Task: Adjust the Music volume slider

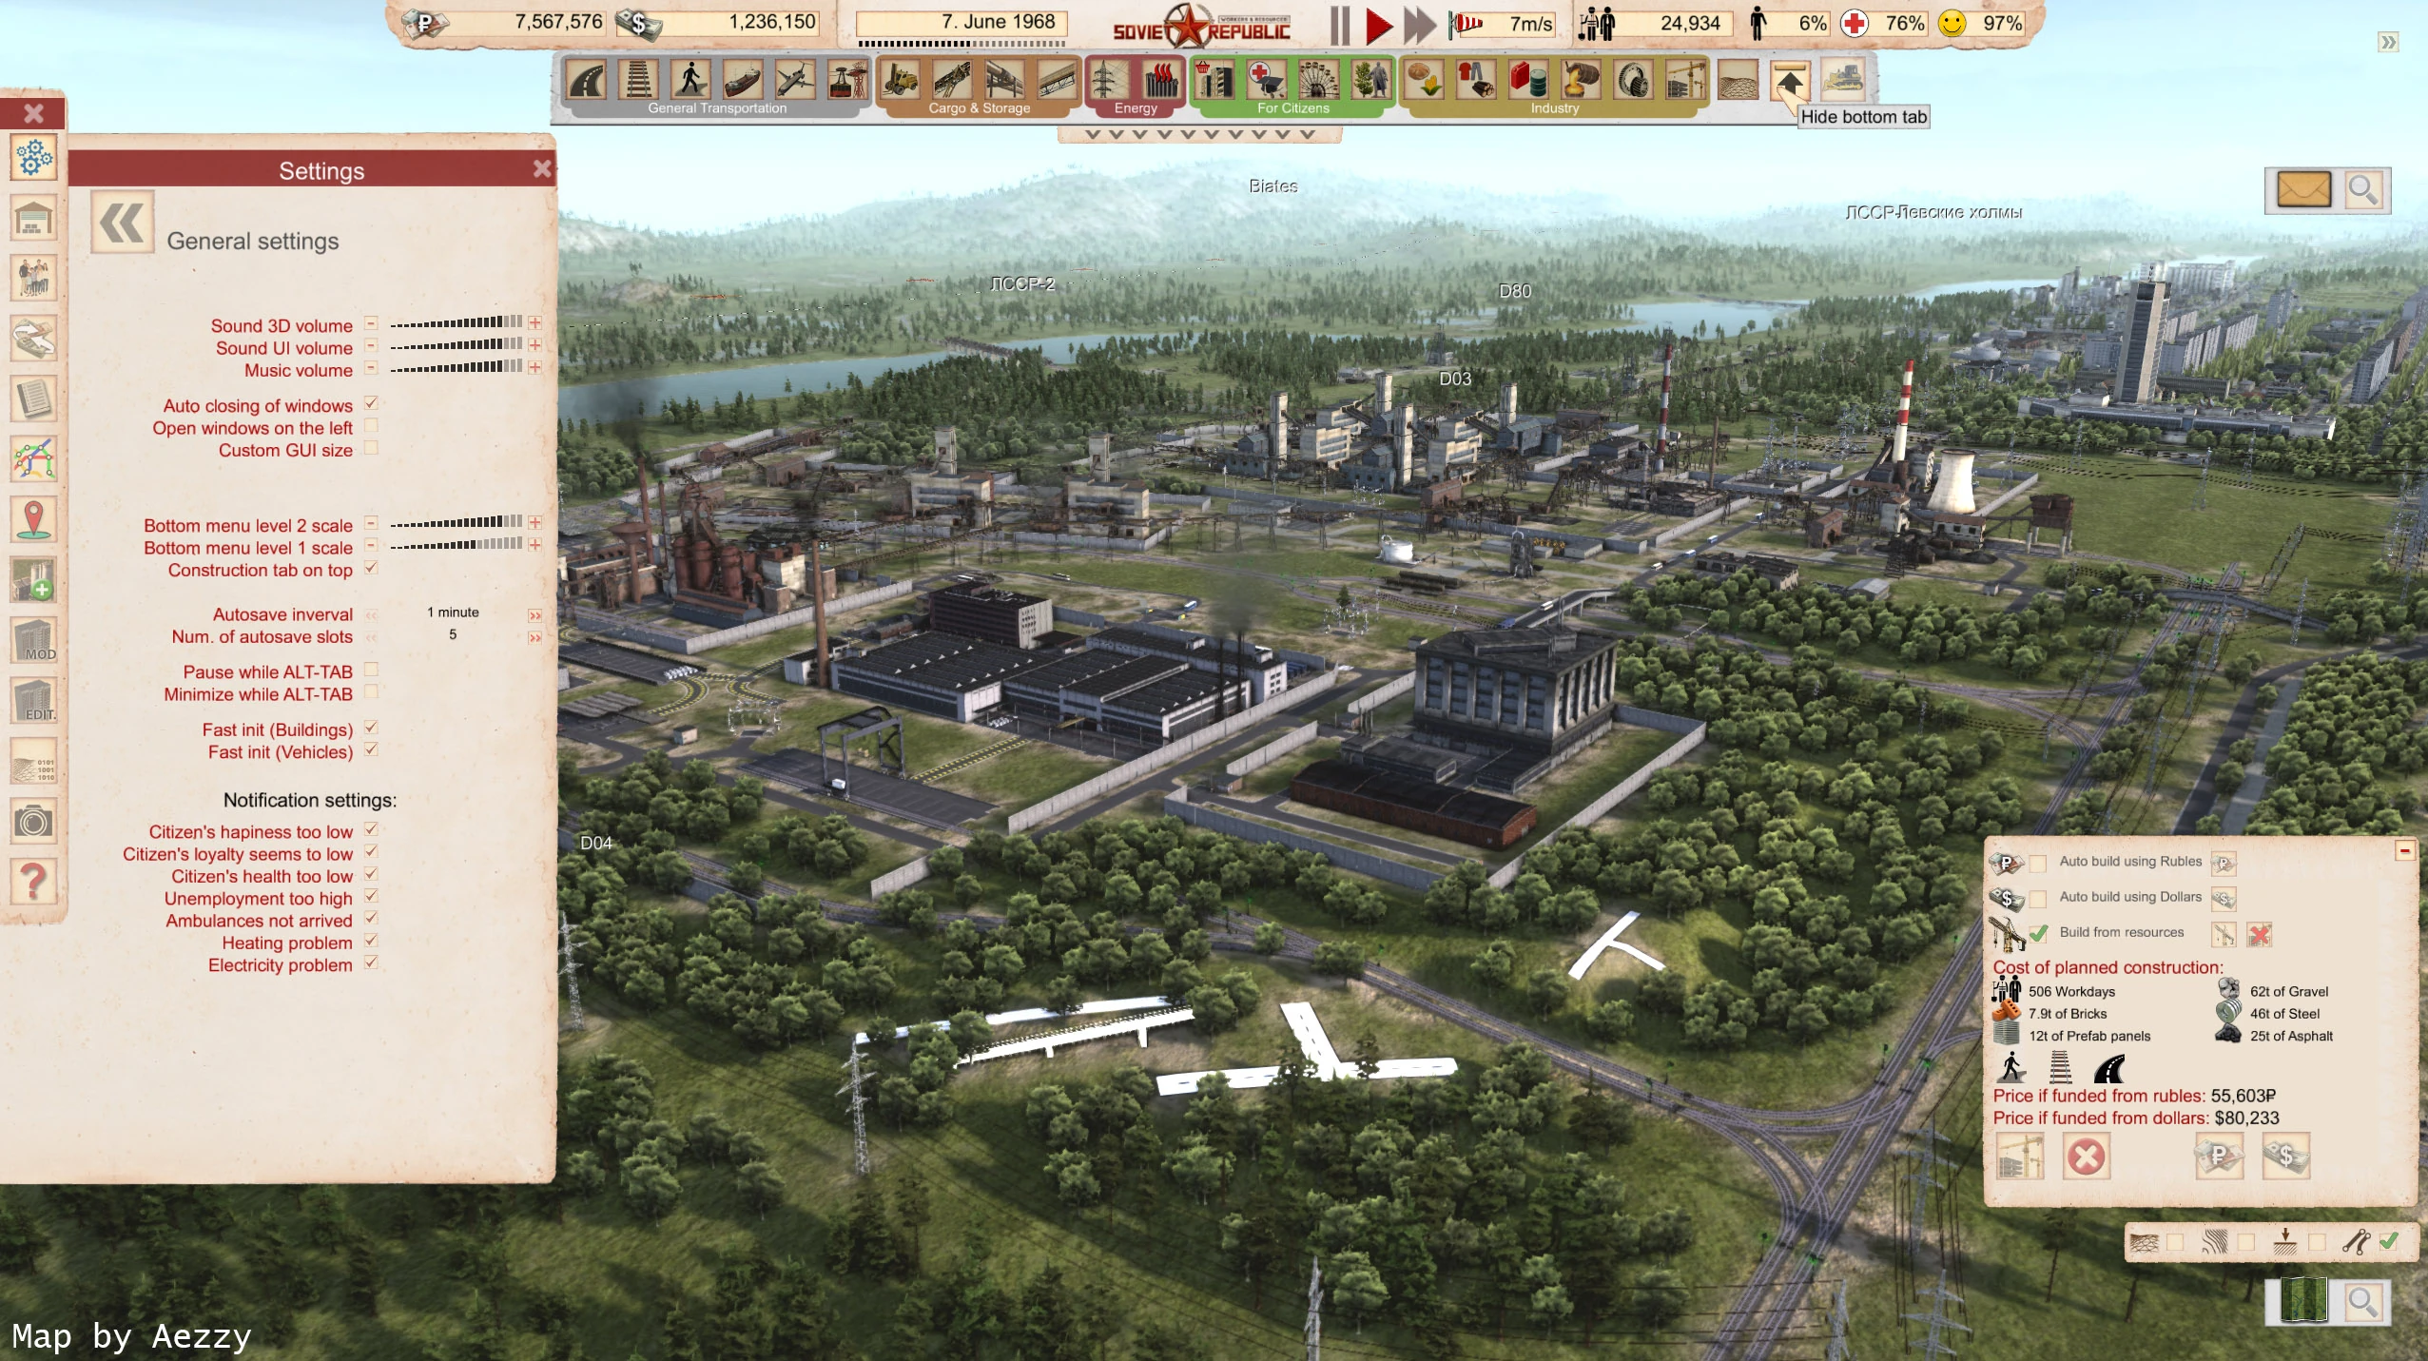Action: (x=456, y=367)
